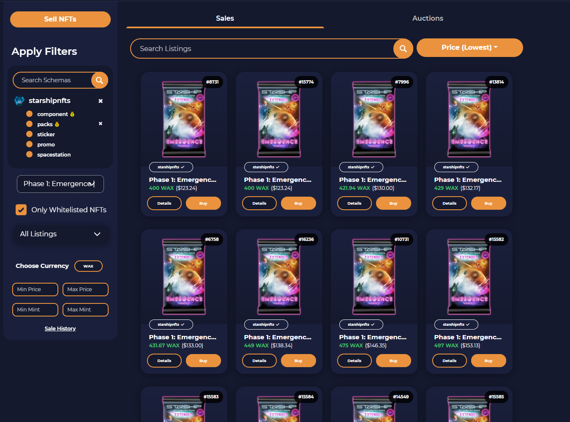Image resolution: width=570 pixels, height=422 pixels.
Task: Open the pack image for #15582
Action: pos(469,277)
